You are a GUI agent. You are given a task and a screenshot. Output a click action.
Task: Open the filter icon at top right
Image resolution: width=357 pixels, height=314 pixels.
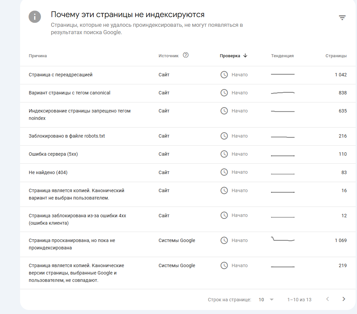(342, 18)
